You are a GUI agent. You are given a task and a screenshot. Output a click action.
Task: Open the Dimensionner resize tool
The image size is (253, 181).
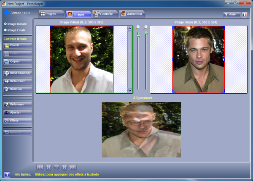18,73
